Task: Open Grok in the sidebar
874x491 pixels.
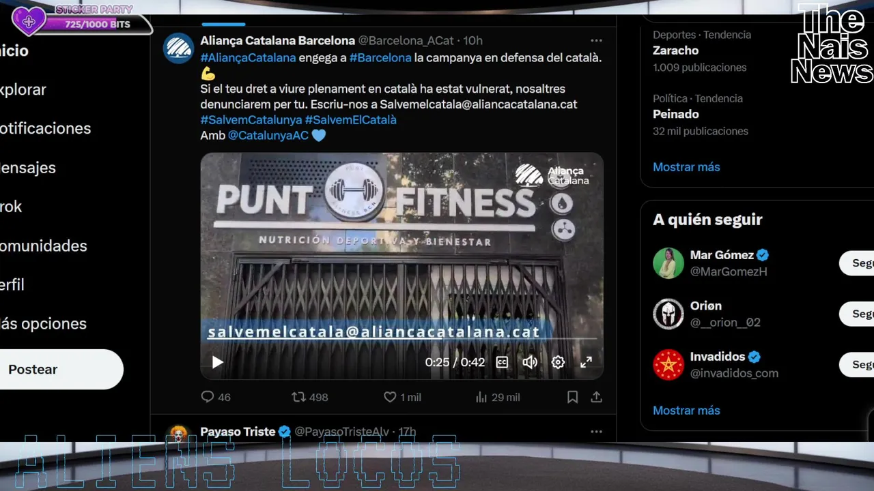Action: tap(11, 207)
